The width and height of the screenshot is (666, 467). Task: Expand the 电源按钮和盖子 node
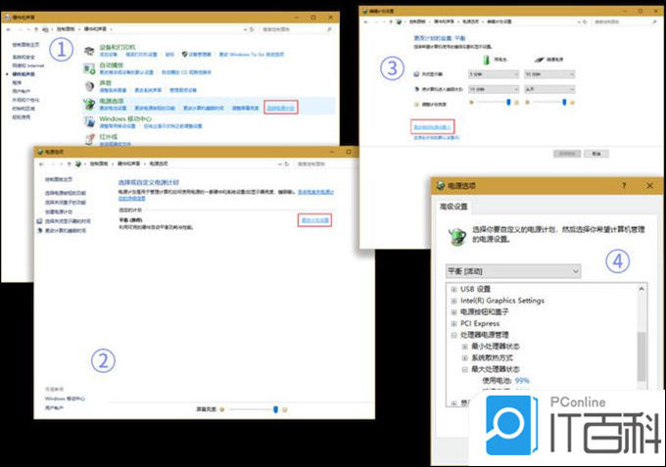coord(453,312)
